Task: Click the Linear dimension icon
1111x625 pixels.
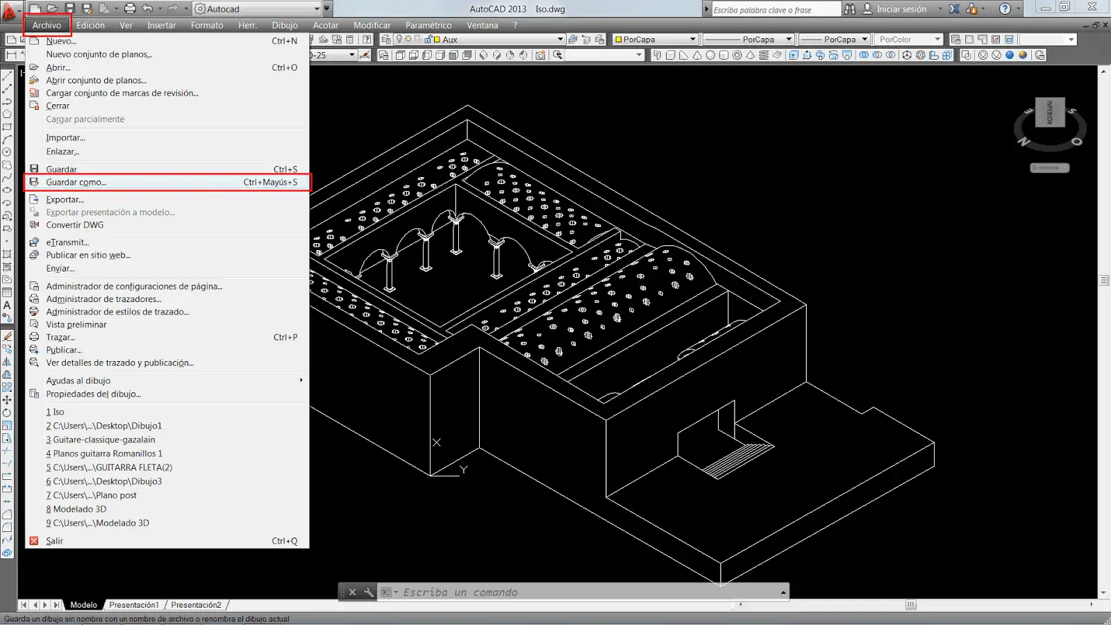Action: click(11, 55)
